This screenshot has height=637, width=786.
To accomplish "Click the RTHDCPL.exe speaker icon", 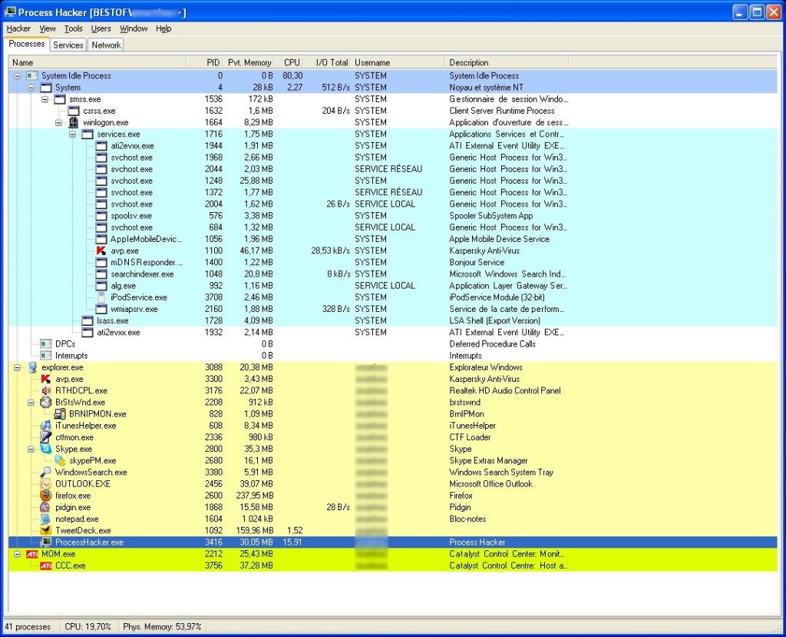I will (46, 390).
